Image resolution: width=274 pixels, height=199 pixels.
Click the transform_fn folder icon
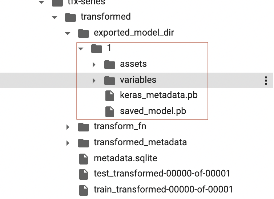coord(84,127)
